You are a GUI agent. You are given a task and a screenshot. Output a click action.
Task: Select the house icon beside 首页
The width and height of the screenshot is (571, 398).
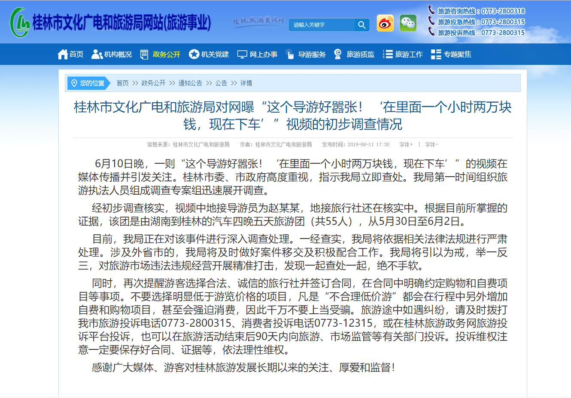(x=62, y=54)
